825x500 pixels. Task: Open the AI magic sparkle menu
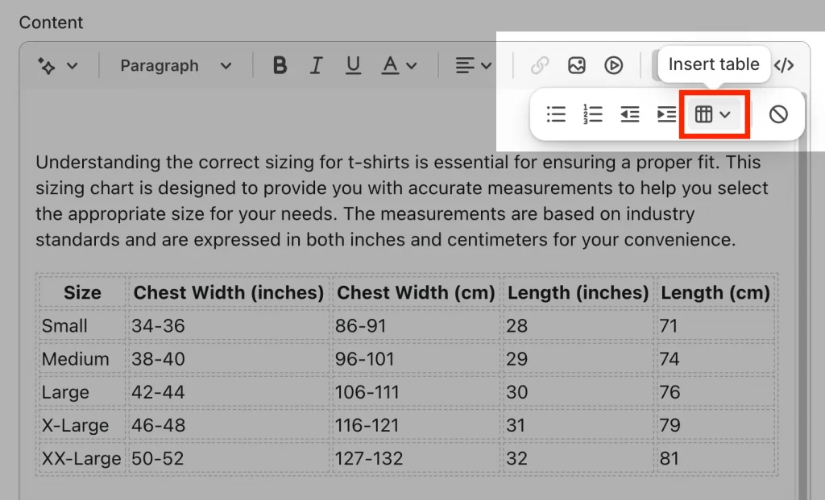click(x=57, y=66)
